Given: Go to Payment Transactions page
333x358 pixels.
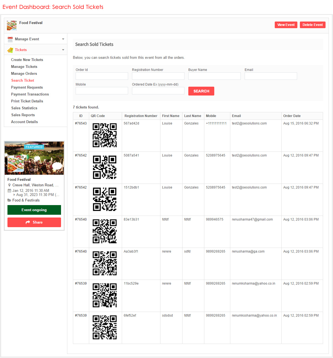Looking at the screenshot, I should 30,94.
